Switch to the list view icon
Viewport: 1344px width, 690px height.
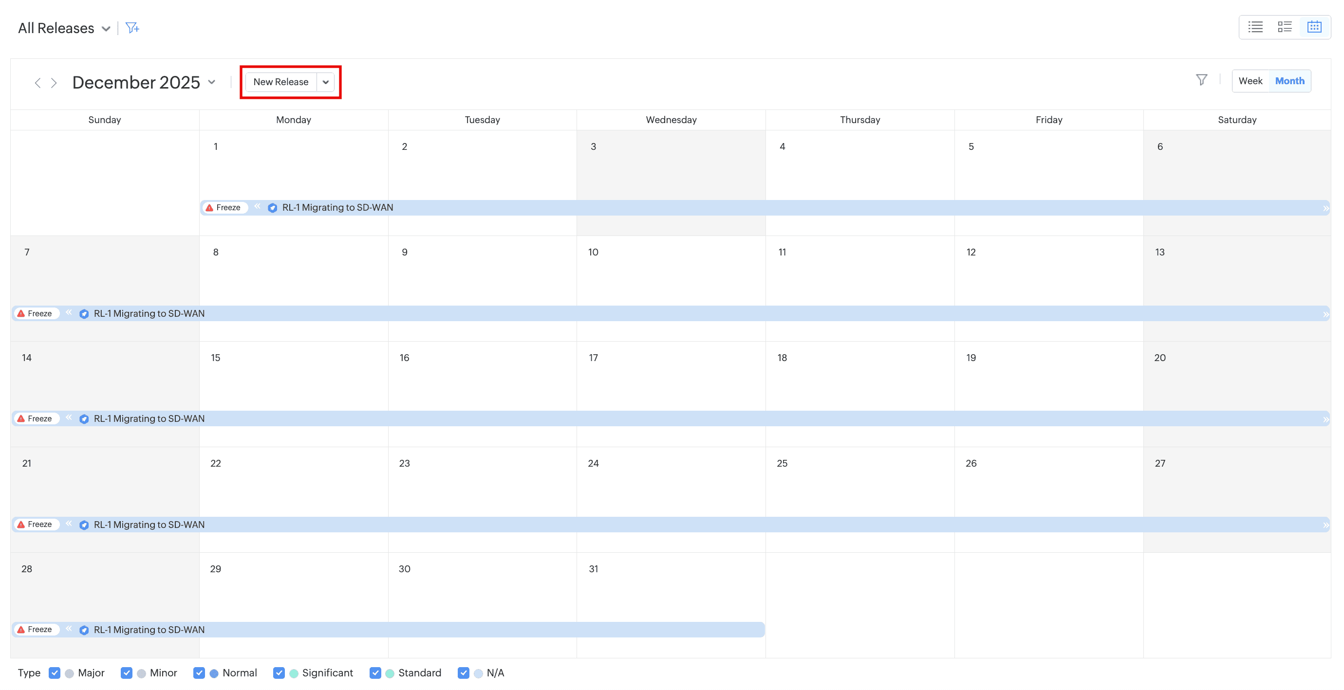(x=1255, y=27)
